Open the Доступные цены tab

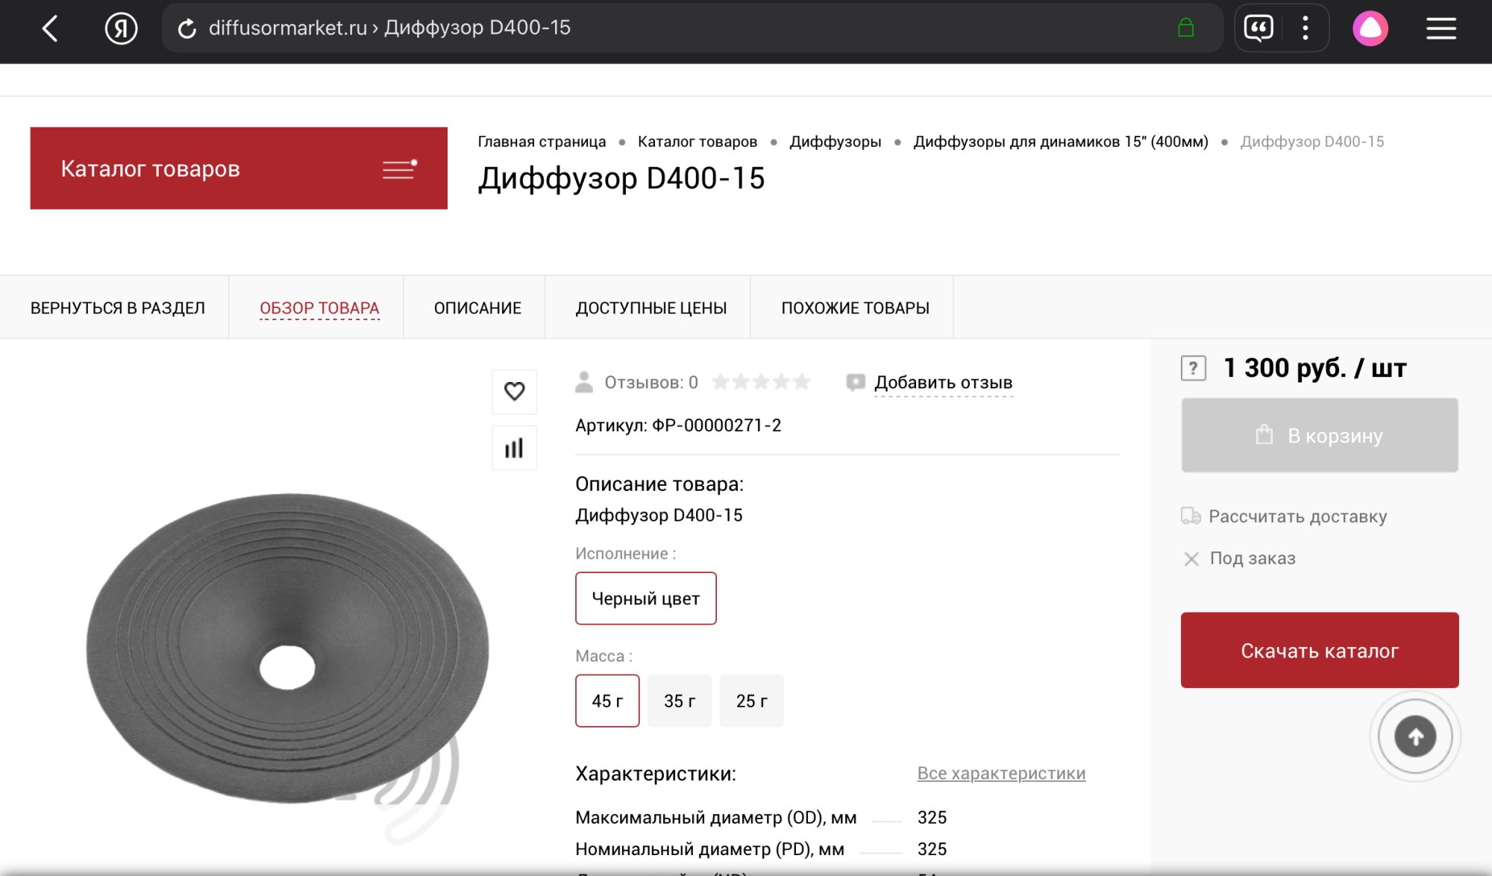pyautogui.click(x=651, y=307)
